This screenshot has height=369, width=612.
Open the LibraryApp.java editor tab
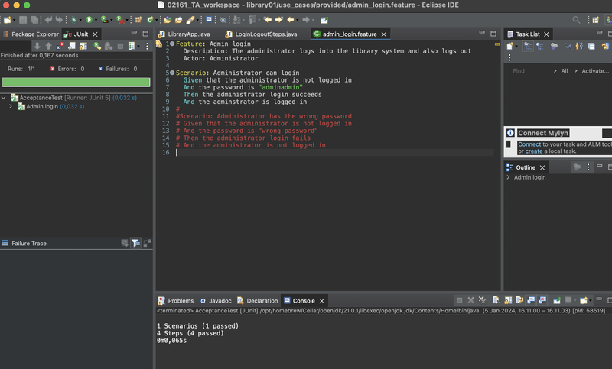pos(184,34)
